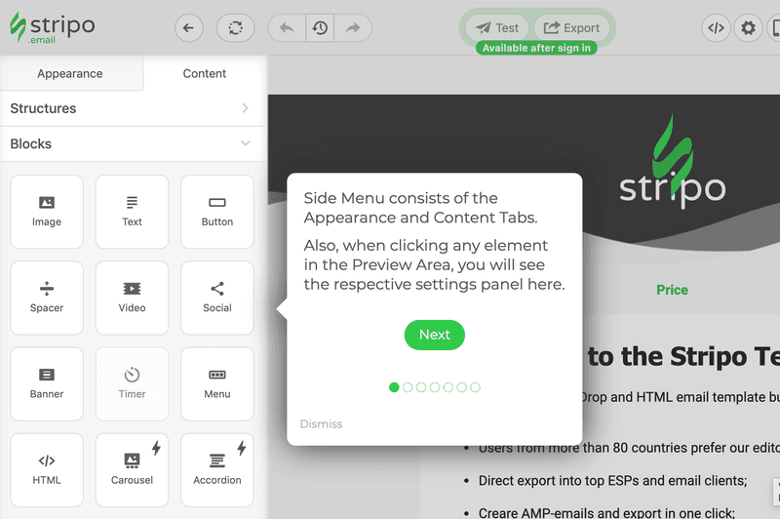The image size is (780, 519).
Task: Select the Content tab
Action: (x=205, y=74)
